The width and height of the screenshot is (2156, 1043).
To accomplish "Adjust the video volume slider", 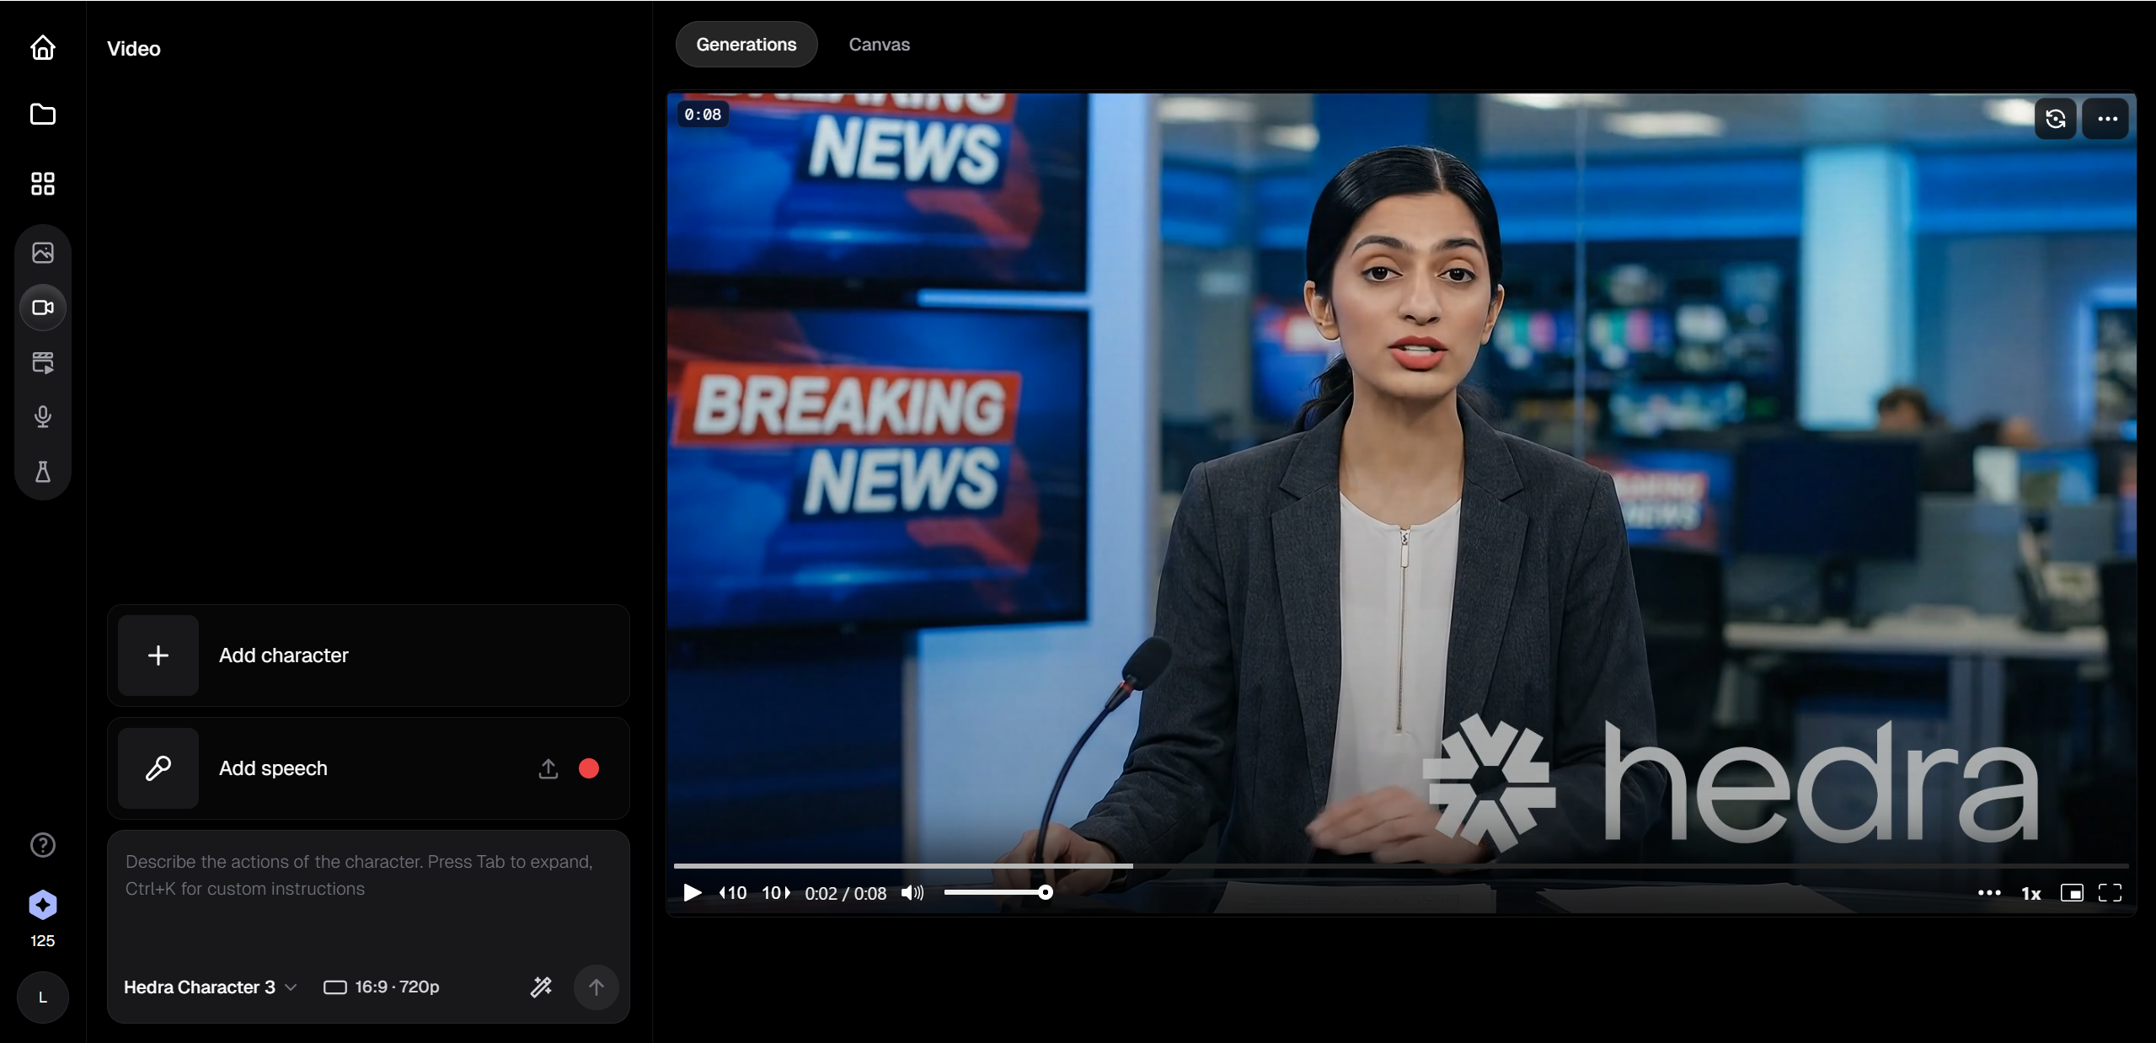I will pyautogui.click(x=996, y=892).
